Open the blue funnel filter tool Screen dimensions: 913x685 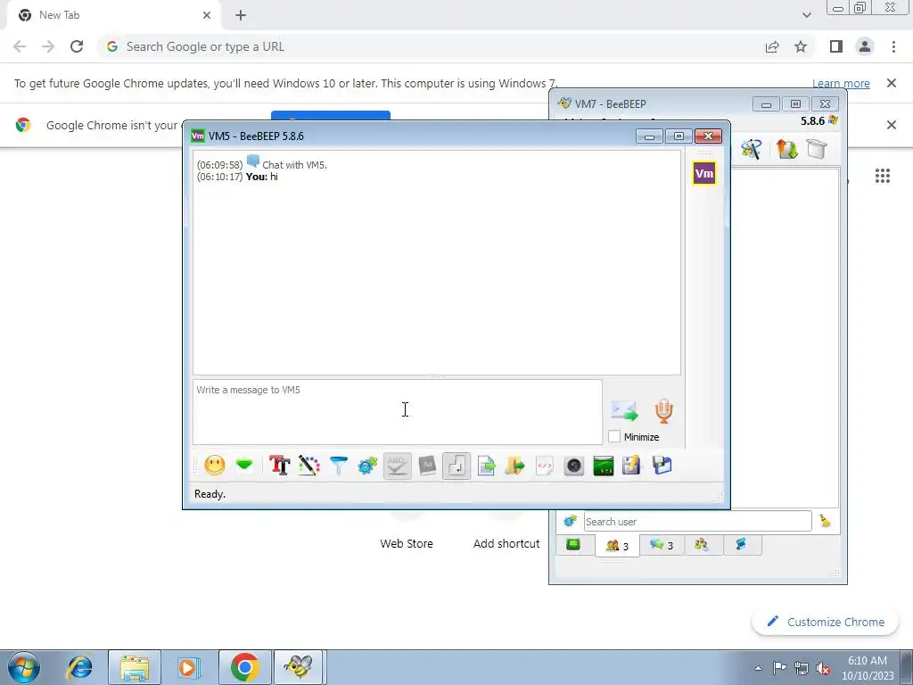coord(338,466)
